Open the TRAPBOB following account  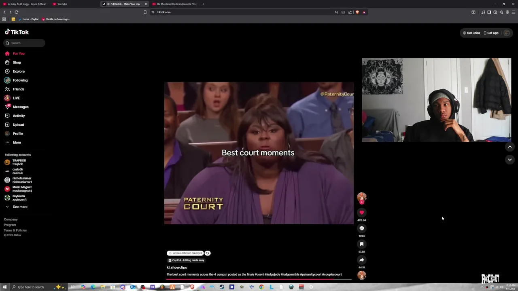pyautogui.click(x=15, y=162)
